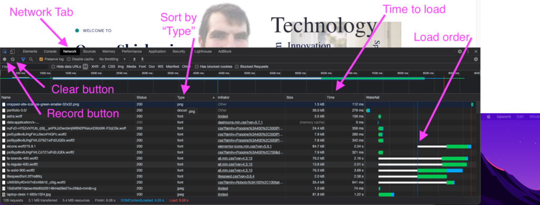Open the No throttling dropdown
The height and width of the screenshot is (205, 540).
pyautogui.click(x=112, y=59)
